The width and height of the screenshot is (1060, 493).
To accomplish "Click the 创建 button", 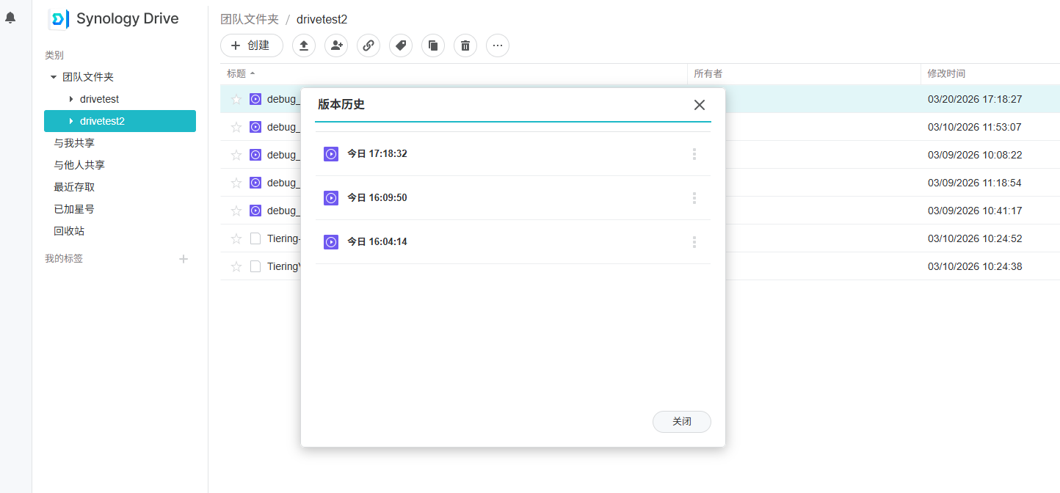I will 251,45.
